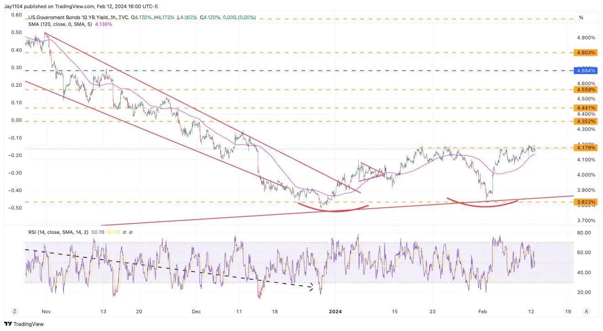Screen dimensions: 603x331
Task: Click the 40.00 RSI axis value
Action: pyautogui.click(x=584, y=273)
